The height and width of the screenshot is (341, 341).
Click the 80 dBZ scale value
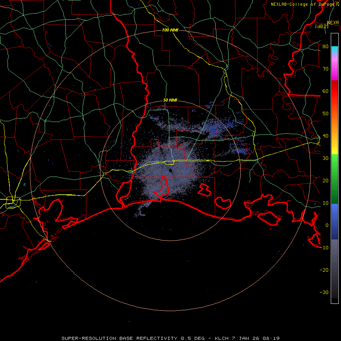click(325, 47)
